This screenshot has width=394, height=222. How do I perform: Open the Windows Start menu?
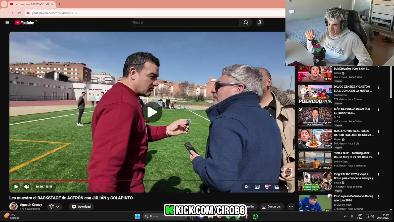pyautogui.click(x=138, y=216)
